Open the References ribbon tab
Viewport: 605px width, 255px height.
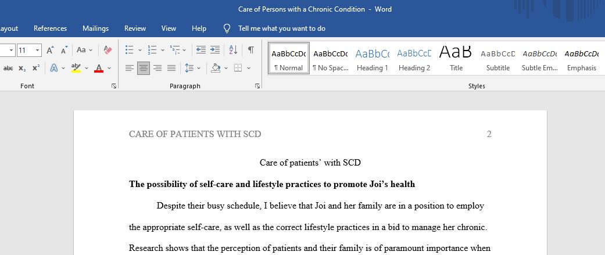point(50,28)
